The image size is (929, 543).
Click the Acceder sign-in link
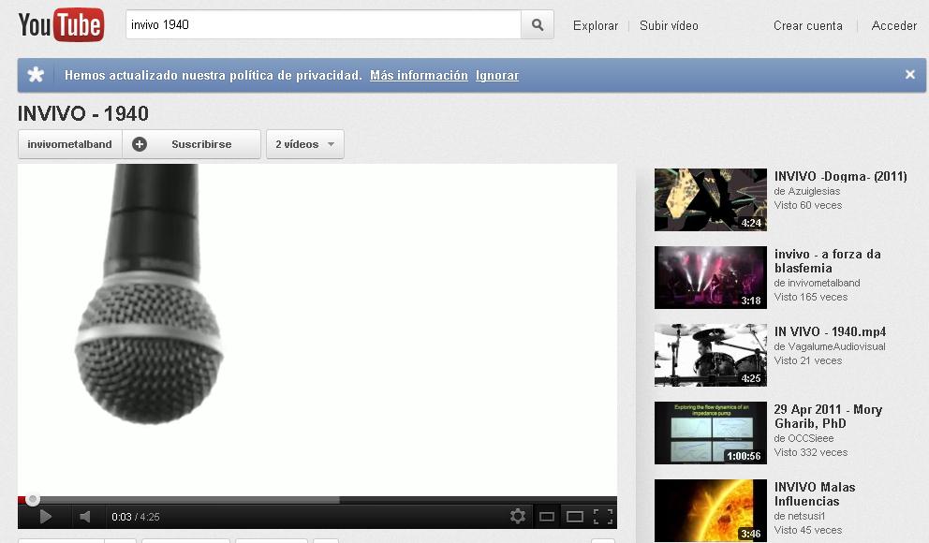(x=893, y=26)
